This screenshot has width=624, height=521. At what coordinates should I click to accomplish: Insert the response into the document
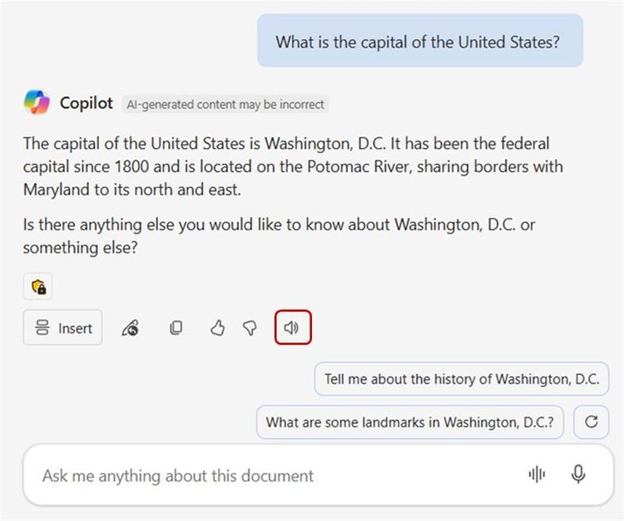(x=63, y=328)
